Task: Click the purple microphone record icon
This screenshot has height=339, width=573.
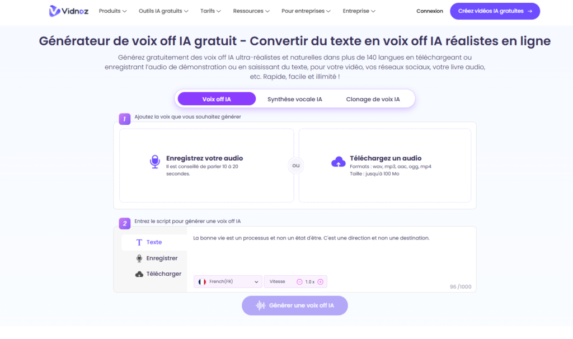Action: tap(155, 162)
